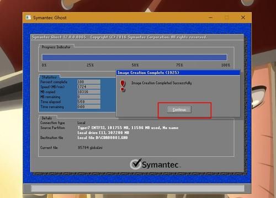Screen dimensions: 276x198
Task: Click the 'Current file' label
Action: pos(49,147)
